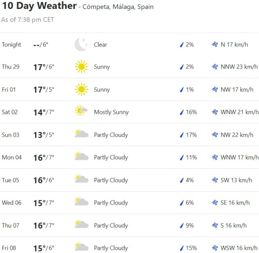Click the Cómpeta, Málaga, Spain location text

click(x=118, y=7)
